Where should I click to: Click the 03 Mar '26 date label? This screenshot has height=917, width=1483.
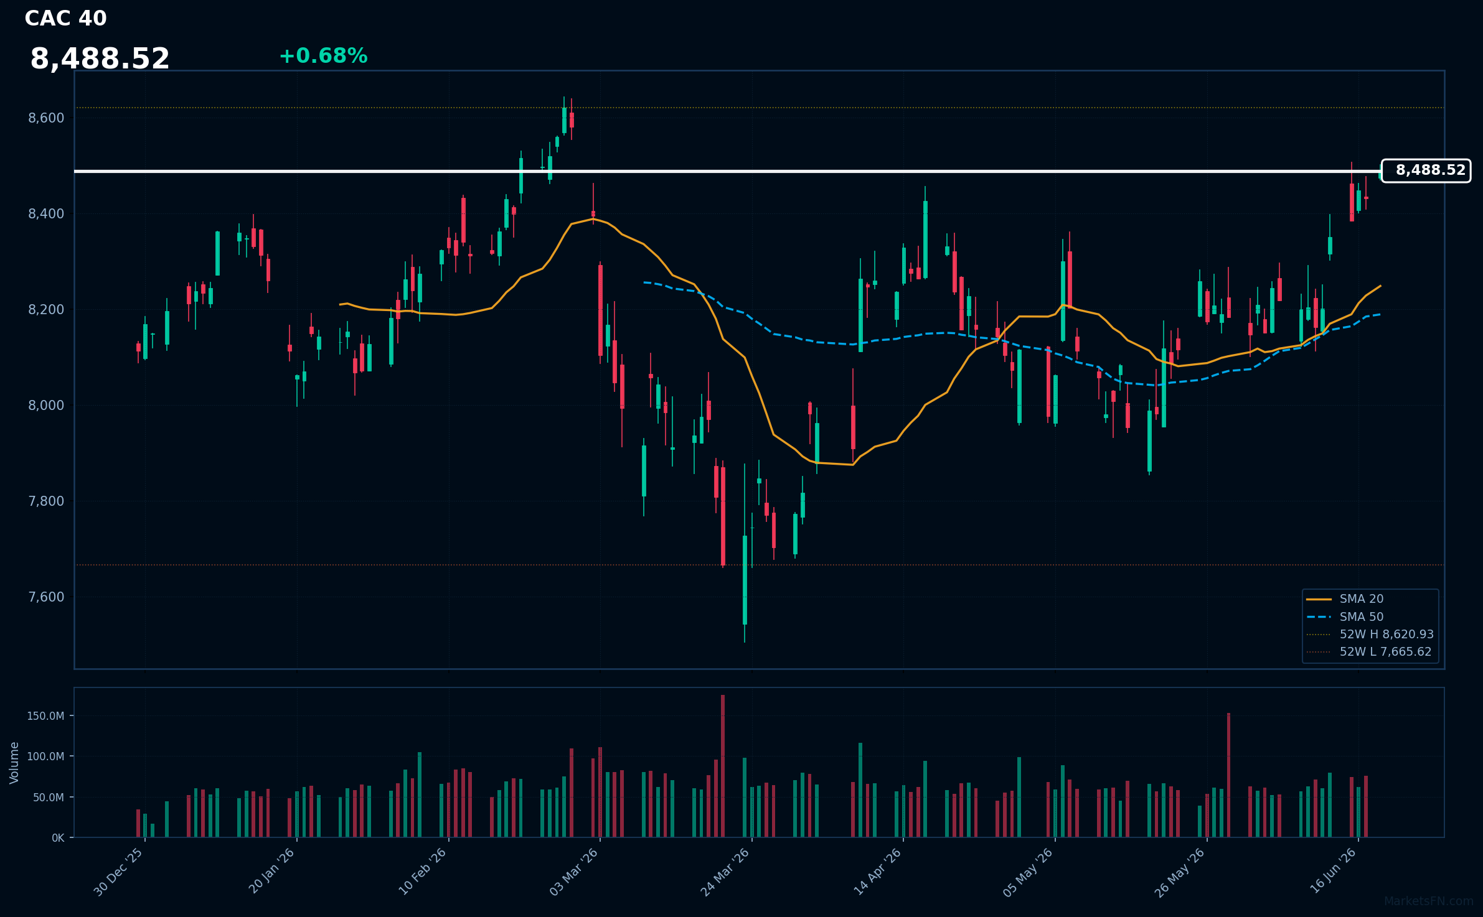pos(573,872)
